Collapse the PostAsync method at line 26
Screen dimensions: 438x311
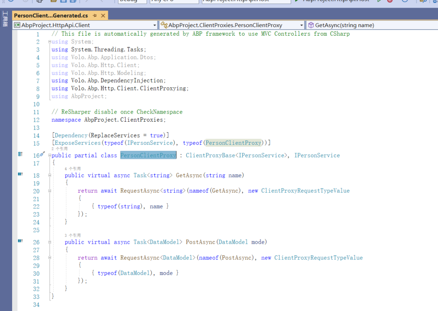50,242
